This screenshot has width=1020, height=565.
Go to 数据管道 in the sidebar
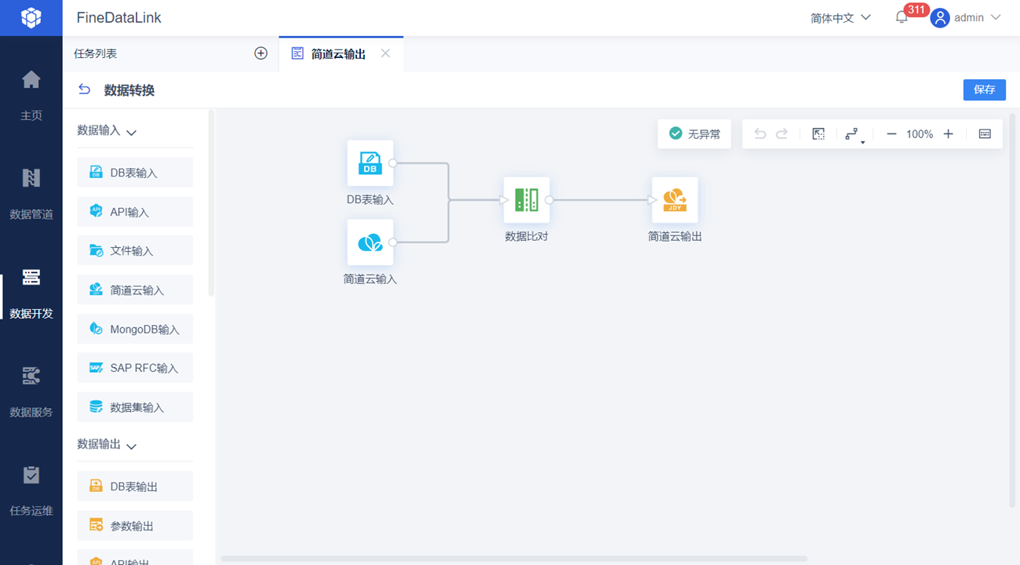coord(31,194)
